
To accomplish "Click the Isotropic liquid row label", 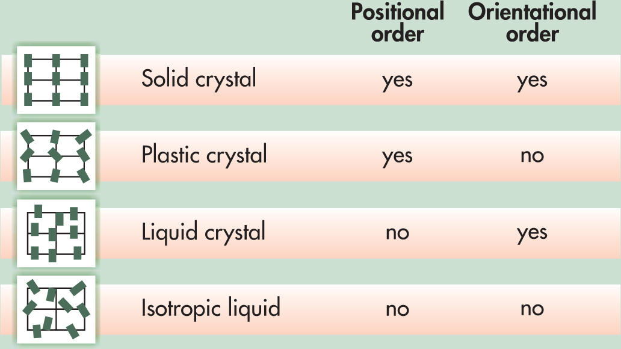I will [x=211, y=309].
